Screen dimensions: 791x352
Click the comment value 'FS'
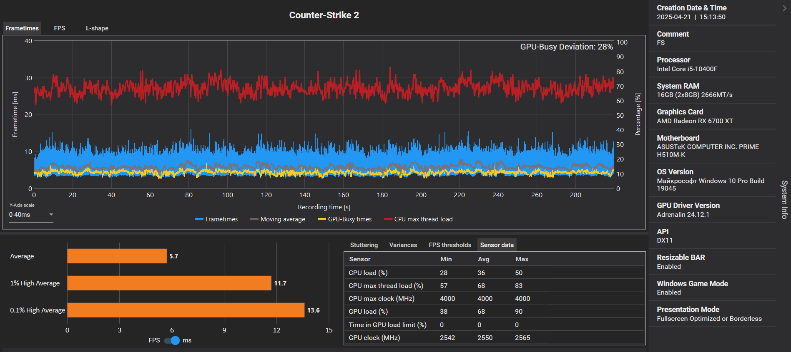click(661, 43)
